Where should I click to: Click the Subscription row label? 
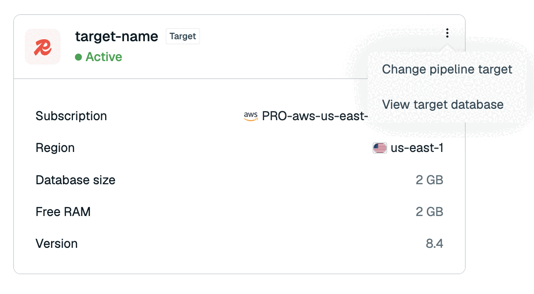(x=71, y=116)
